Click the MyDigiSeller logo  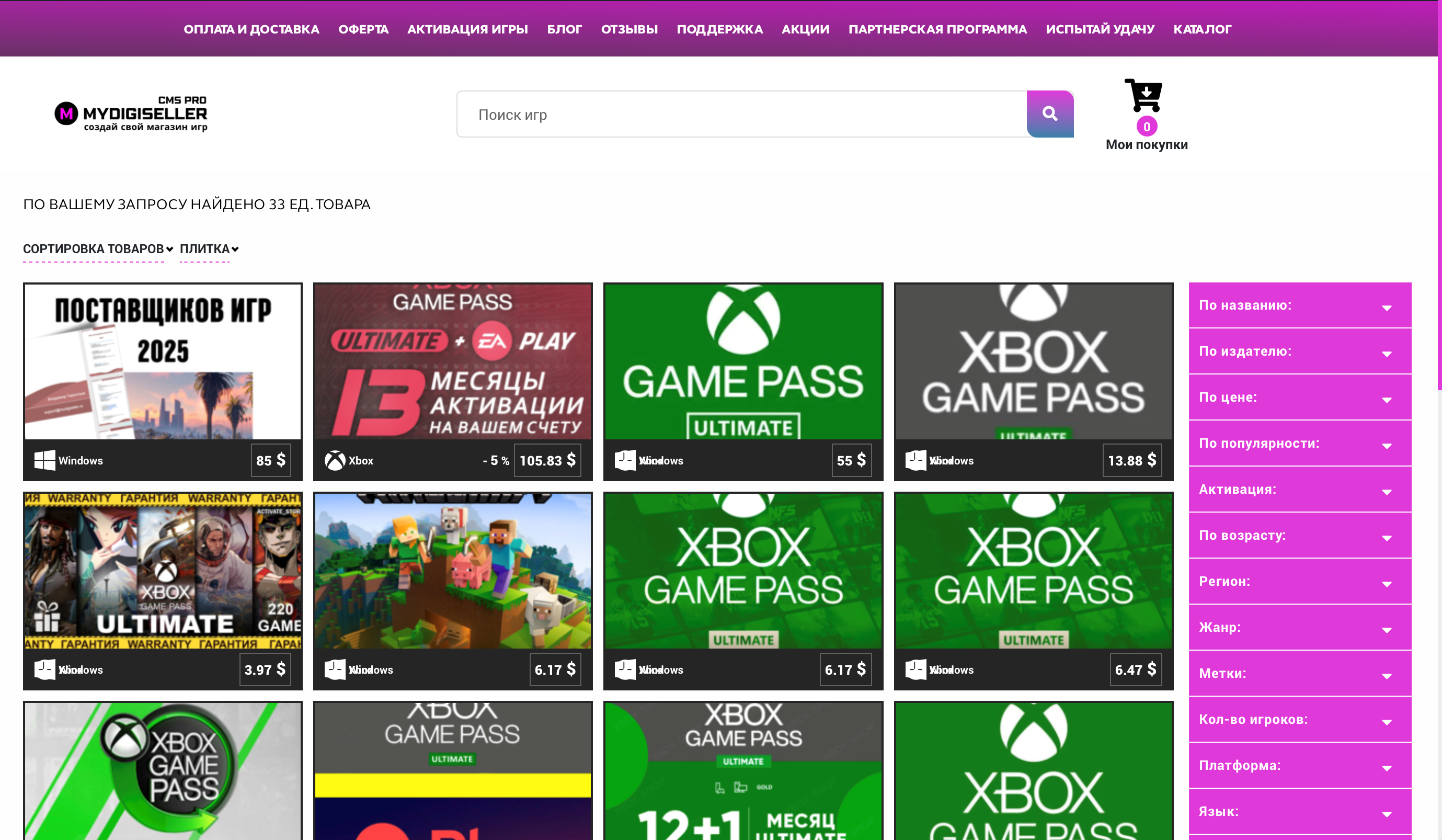pyautogui.click(x=131, y=114)
